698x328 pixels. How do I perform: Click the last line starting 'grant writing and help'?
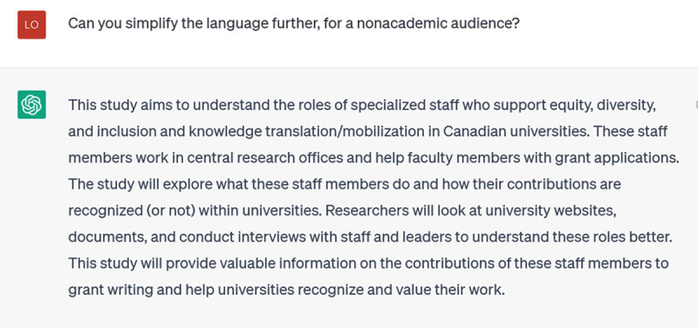click(286, 290)
